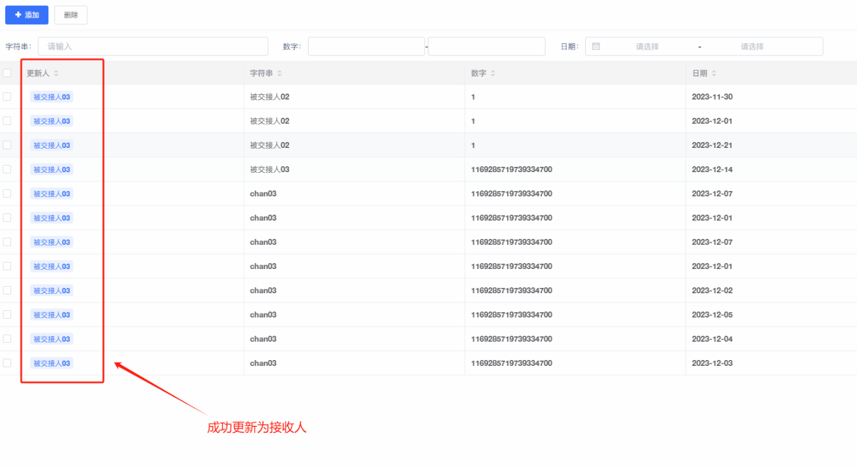Click the sort arrows next to 数字
Screen dimensions: 857x468
(493, 73)
